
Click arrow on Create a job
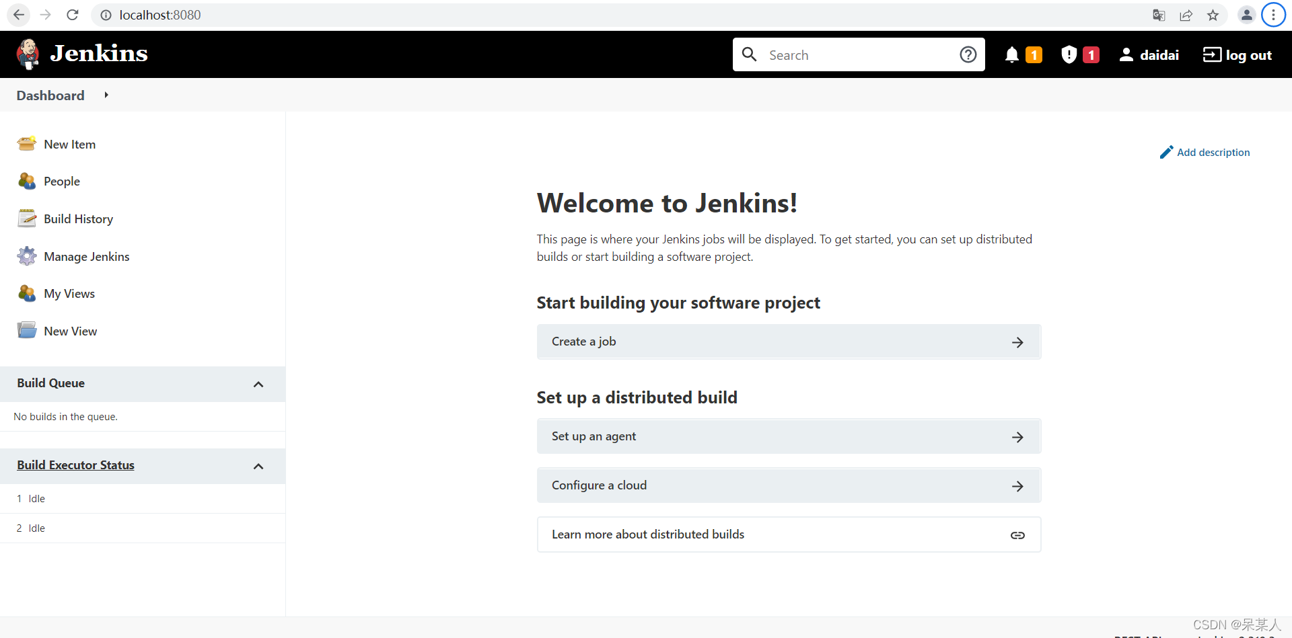[x=1017, y=342]
